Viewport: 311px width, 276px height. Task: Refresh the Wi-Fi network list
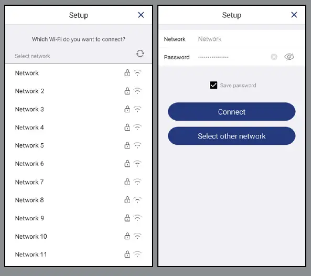click(x=140, y=54)
